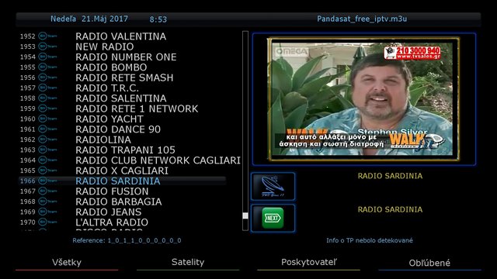Click RADIO SARDINIA next event title beside NEXT
Viewport: 497px width, 279px height.
390,209
